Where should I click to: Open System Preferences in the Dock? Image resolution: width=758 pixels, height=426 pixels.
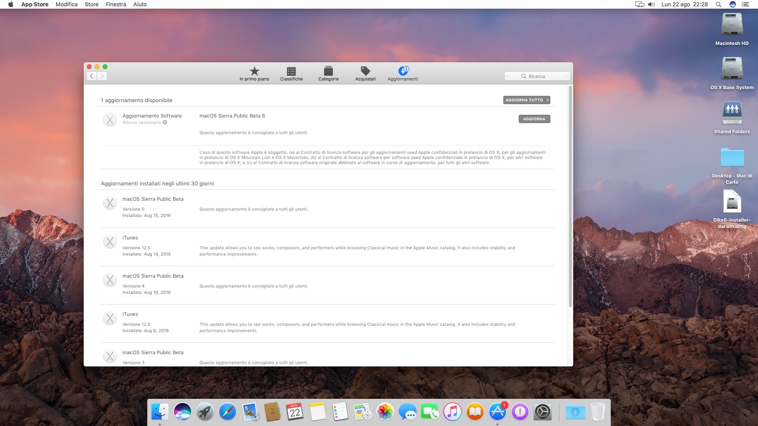point(542,412)
